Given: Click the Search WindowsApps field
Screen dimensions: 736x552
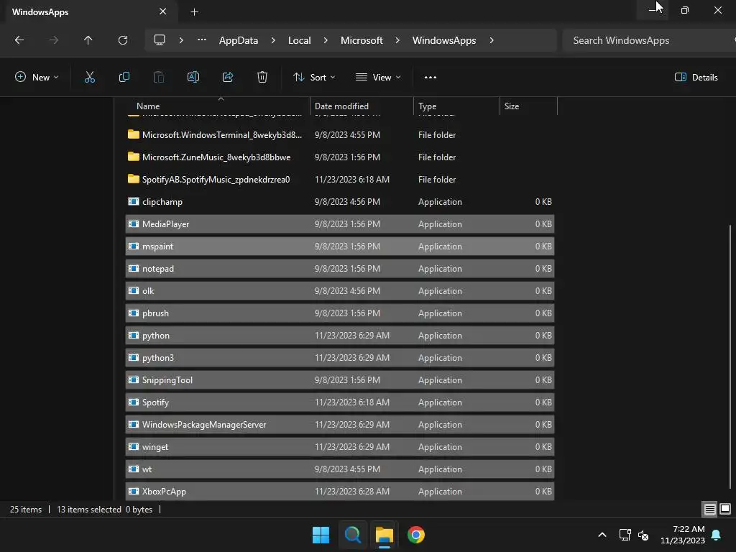Looking at the screenshot, I should 648,40.
